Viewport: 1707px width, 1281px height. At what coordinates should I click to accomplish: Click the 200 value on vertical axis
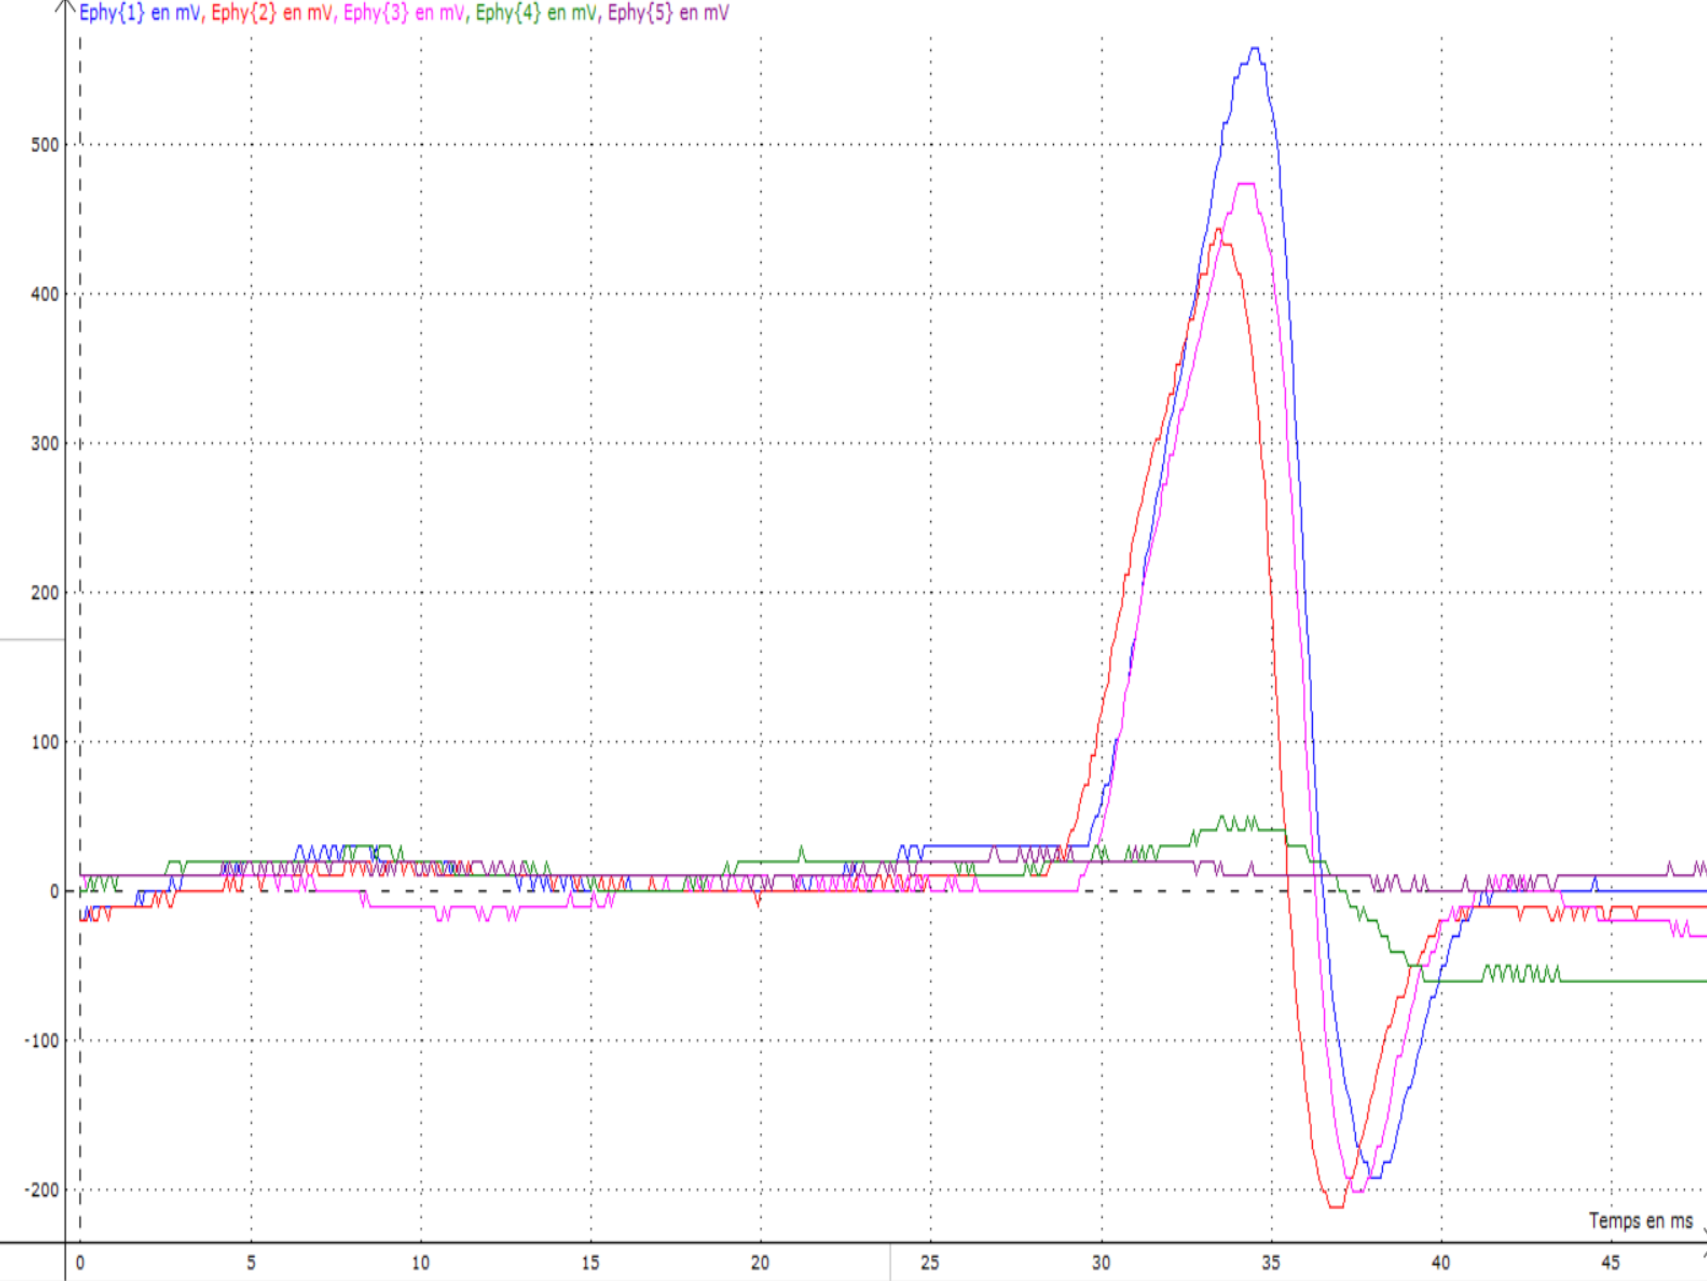click(45, 593)
